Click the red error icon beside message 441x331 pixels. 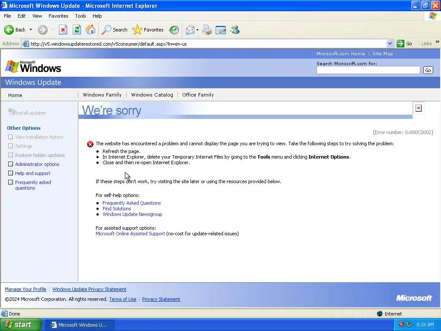pos(90,144)
